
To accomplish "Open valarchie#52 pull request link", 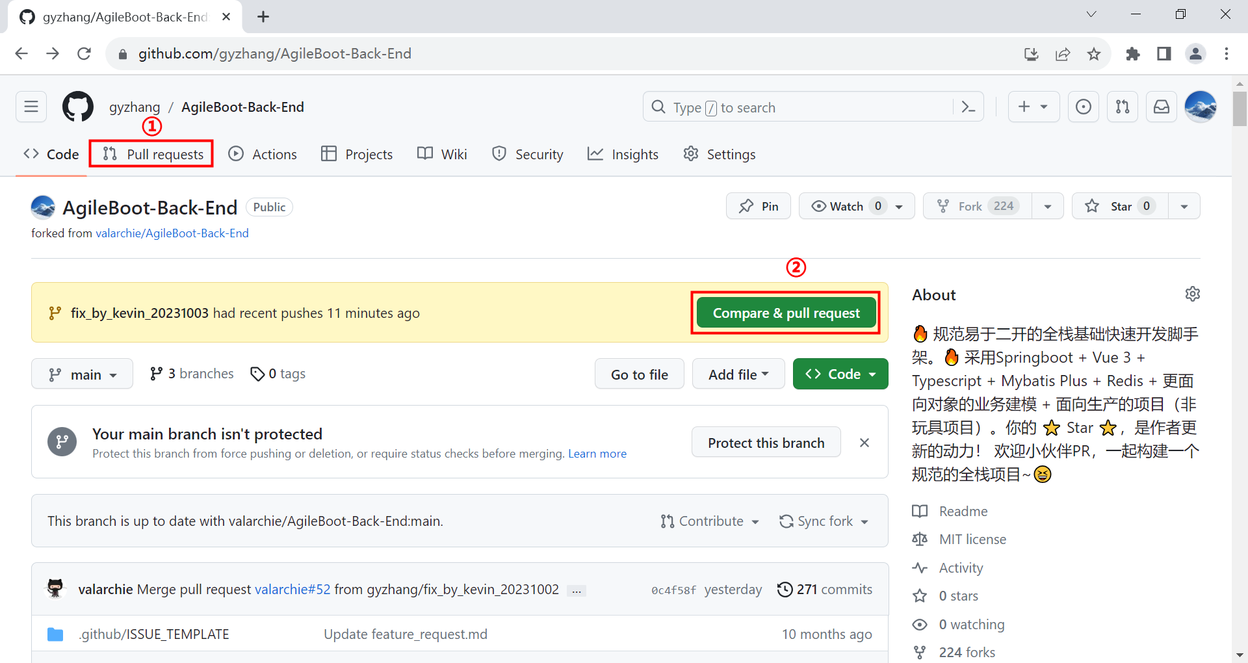I will (292, 590).
